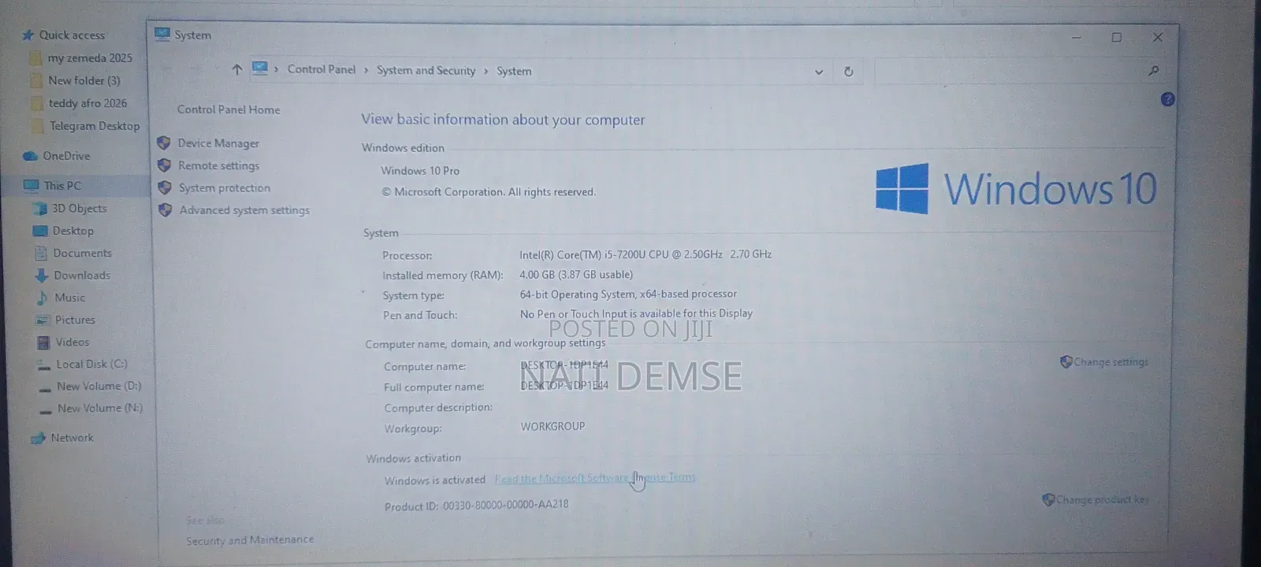Read the Microsoft Software License Terms
Viewport: 1261px width, 567px height.
pyautogui.click(x=595, y=478)
